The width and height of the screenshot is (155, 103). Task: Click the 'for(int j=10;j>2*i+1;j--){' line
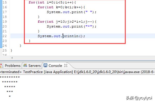point(67,22)
